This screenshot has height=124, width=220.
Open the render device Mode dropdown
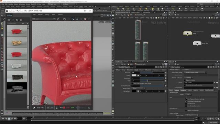point(188,94)
